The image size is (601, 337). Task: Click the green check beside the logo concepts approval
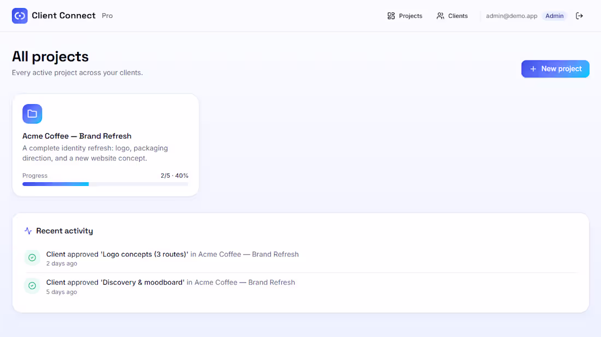(32, 257)
